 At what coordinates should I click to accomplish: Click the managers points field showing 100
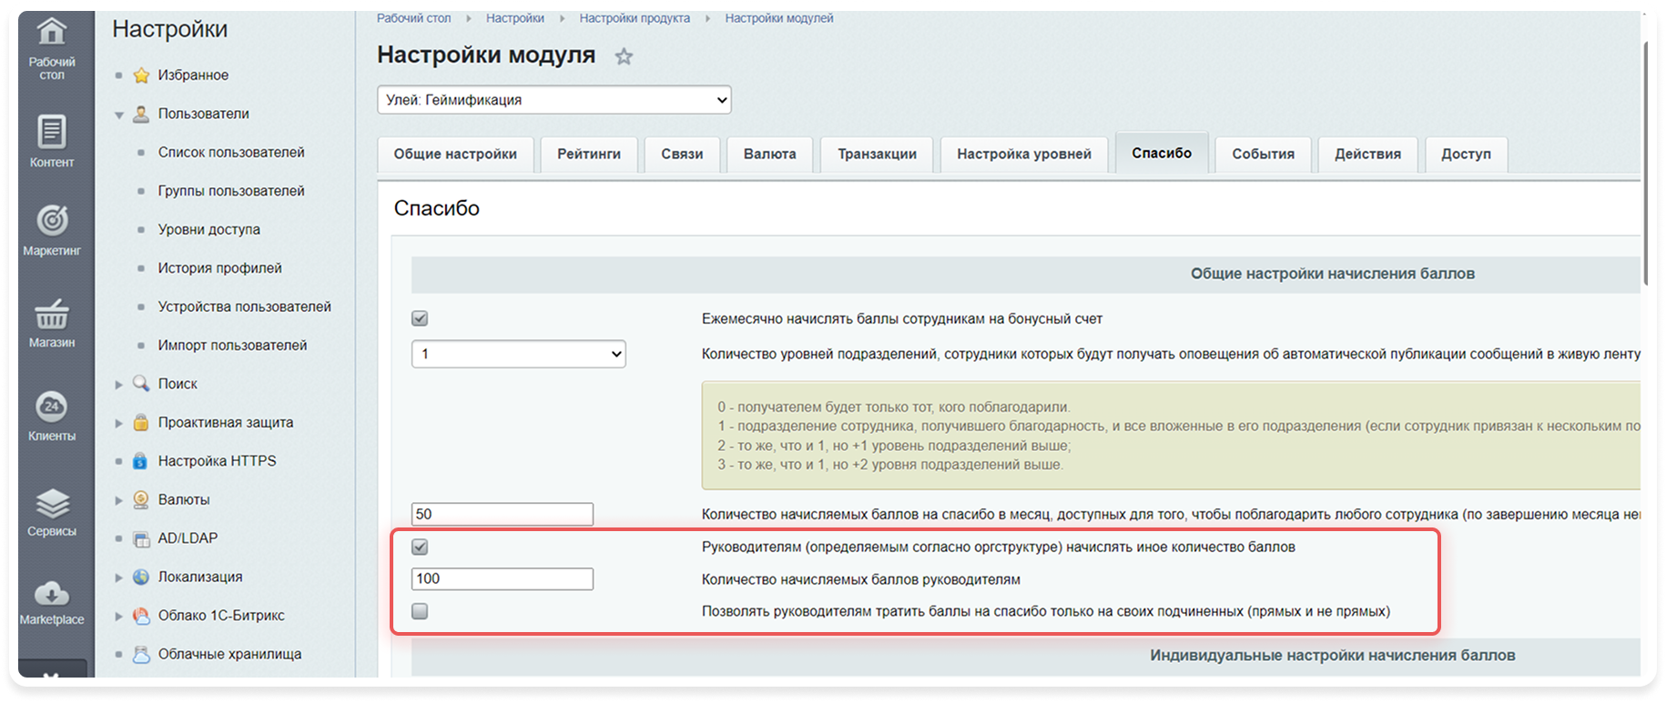(503, 578)
